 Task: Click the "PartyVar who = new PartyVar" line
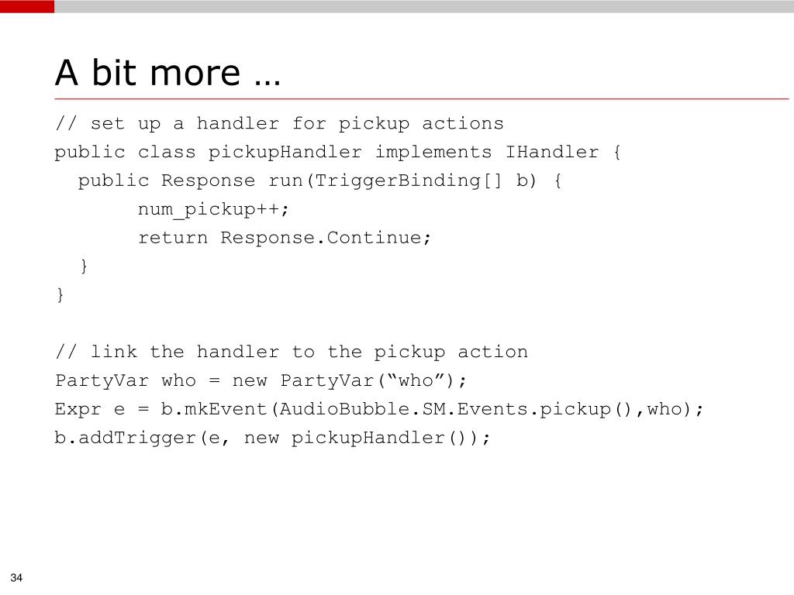click(262, 381)
